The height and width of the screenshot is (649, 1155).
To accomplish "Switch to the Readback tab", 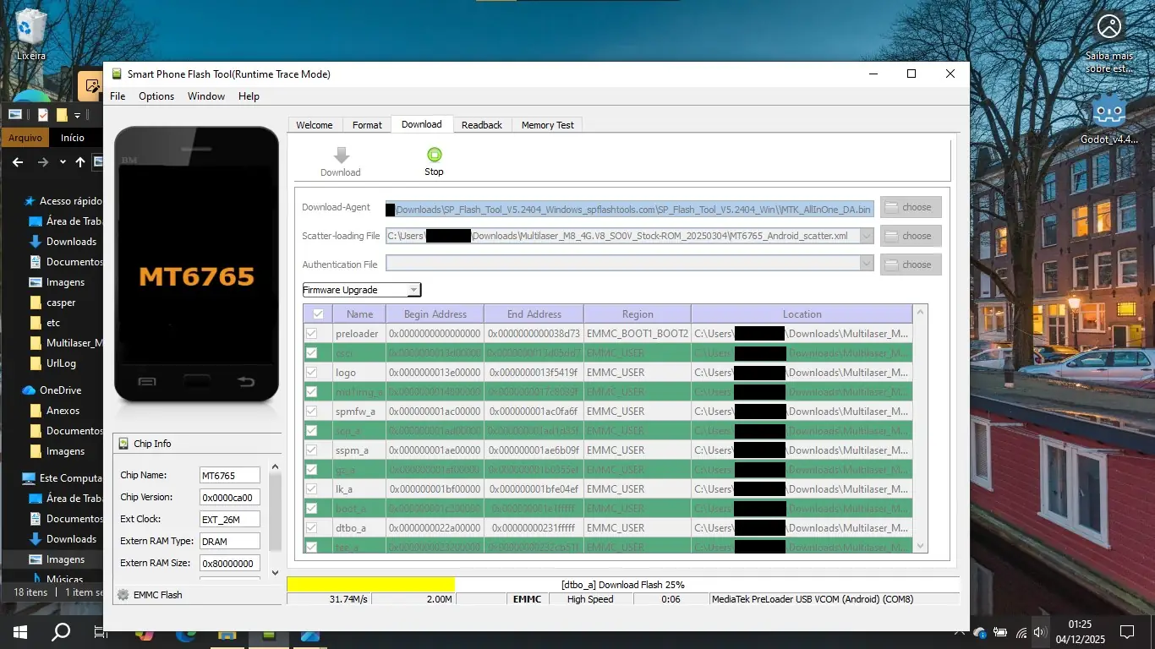I will 481,125.
